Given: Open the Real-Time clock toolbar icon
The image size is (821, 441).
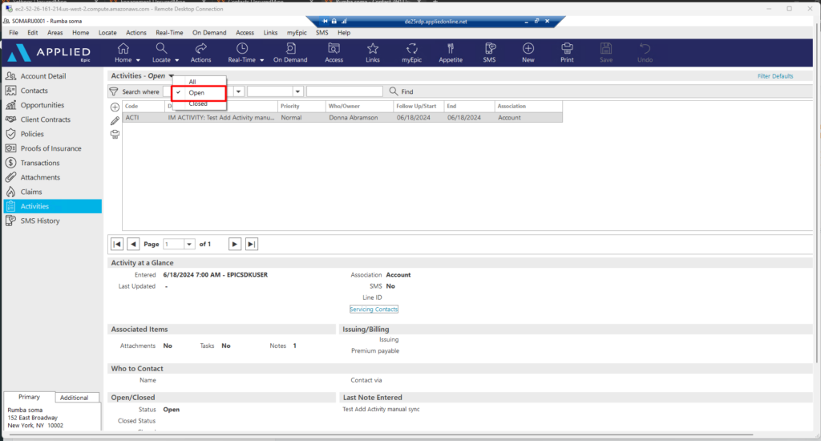Looking at the screenshot, I should (x=242, y=49).
